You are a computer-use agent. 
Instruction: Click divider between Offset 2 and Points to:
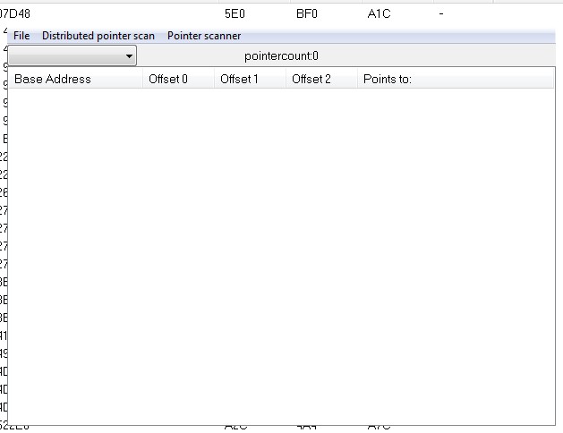click(357, 79)
